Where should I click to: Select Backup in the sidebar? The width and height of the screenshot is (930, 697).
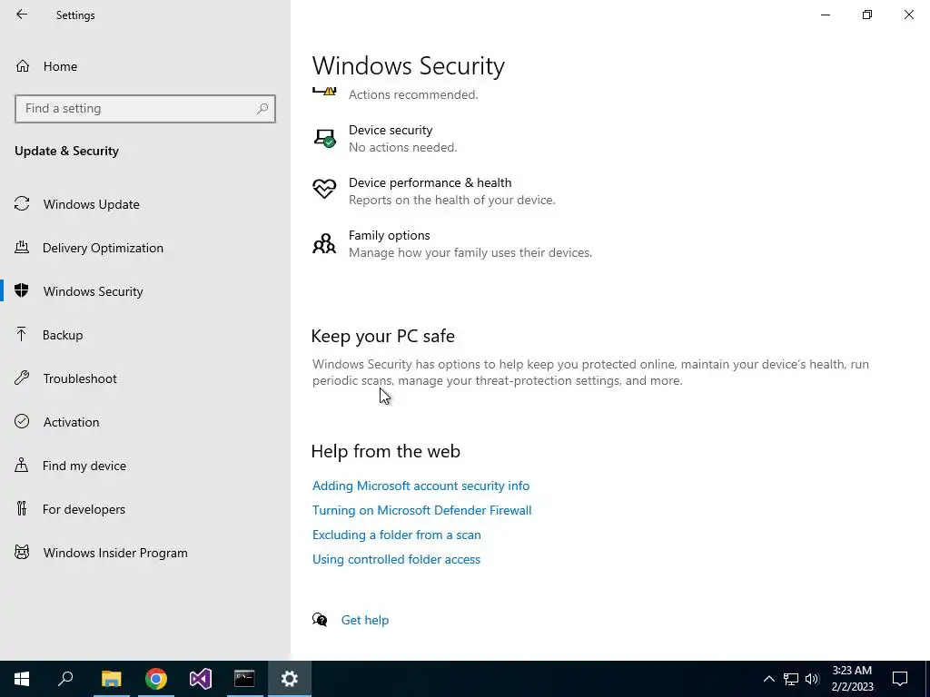click(63, 335)
